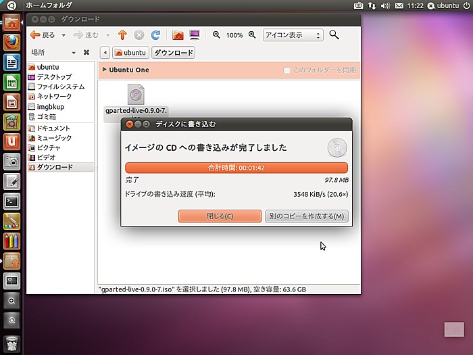Reload the folder with the blue refresh icon

pyautogui.click(x=155, y=35)
